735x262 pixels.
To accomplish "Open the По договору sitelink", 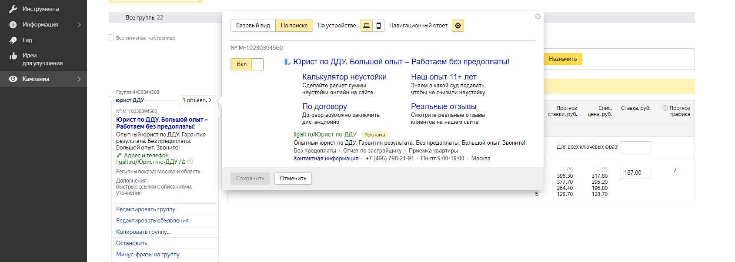I will (x=324, y=106).
